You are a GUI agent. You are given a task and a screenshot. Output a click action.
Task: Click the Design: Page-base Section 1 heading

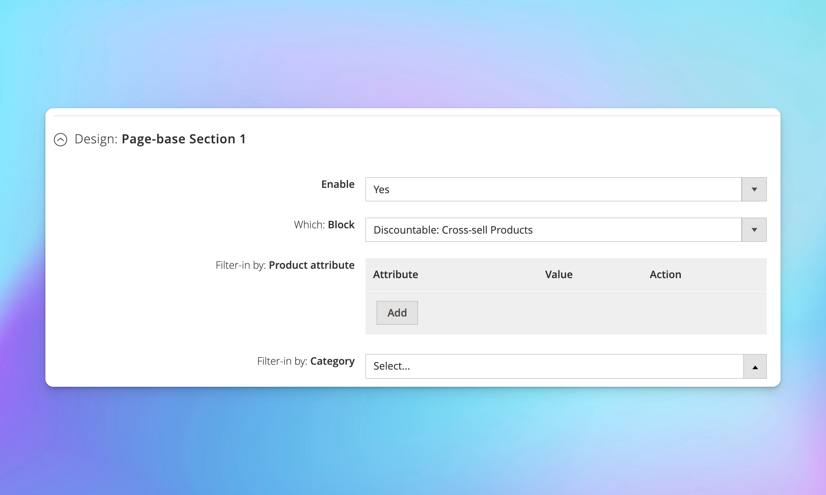pyautogui.click(x=160, y=139)
